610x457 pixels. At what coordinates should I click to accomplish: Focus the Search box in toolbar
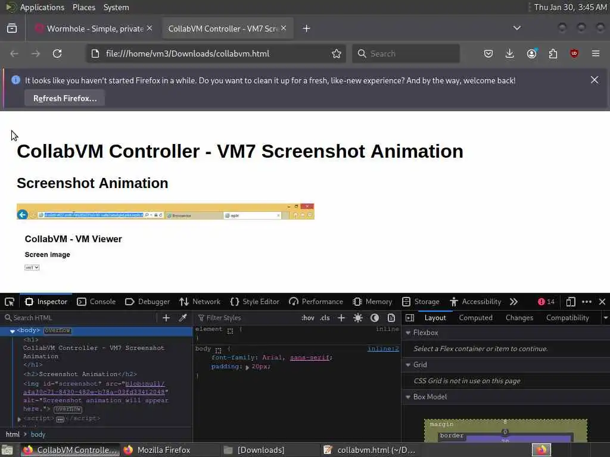[x=406, y=54]
